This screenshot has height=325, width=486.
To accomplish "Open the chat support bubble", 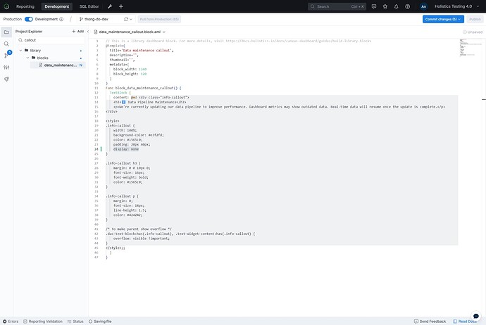I will [x=475, y=316].
